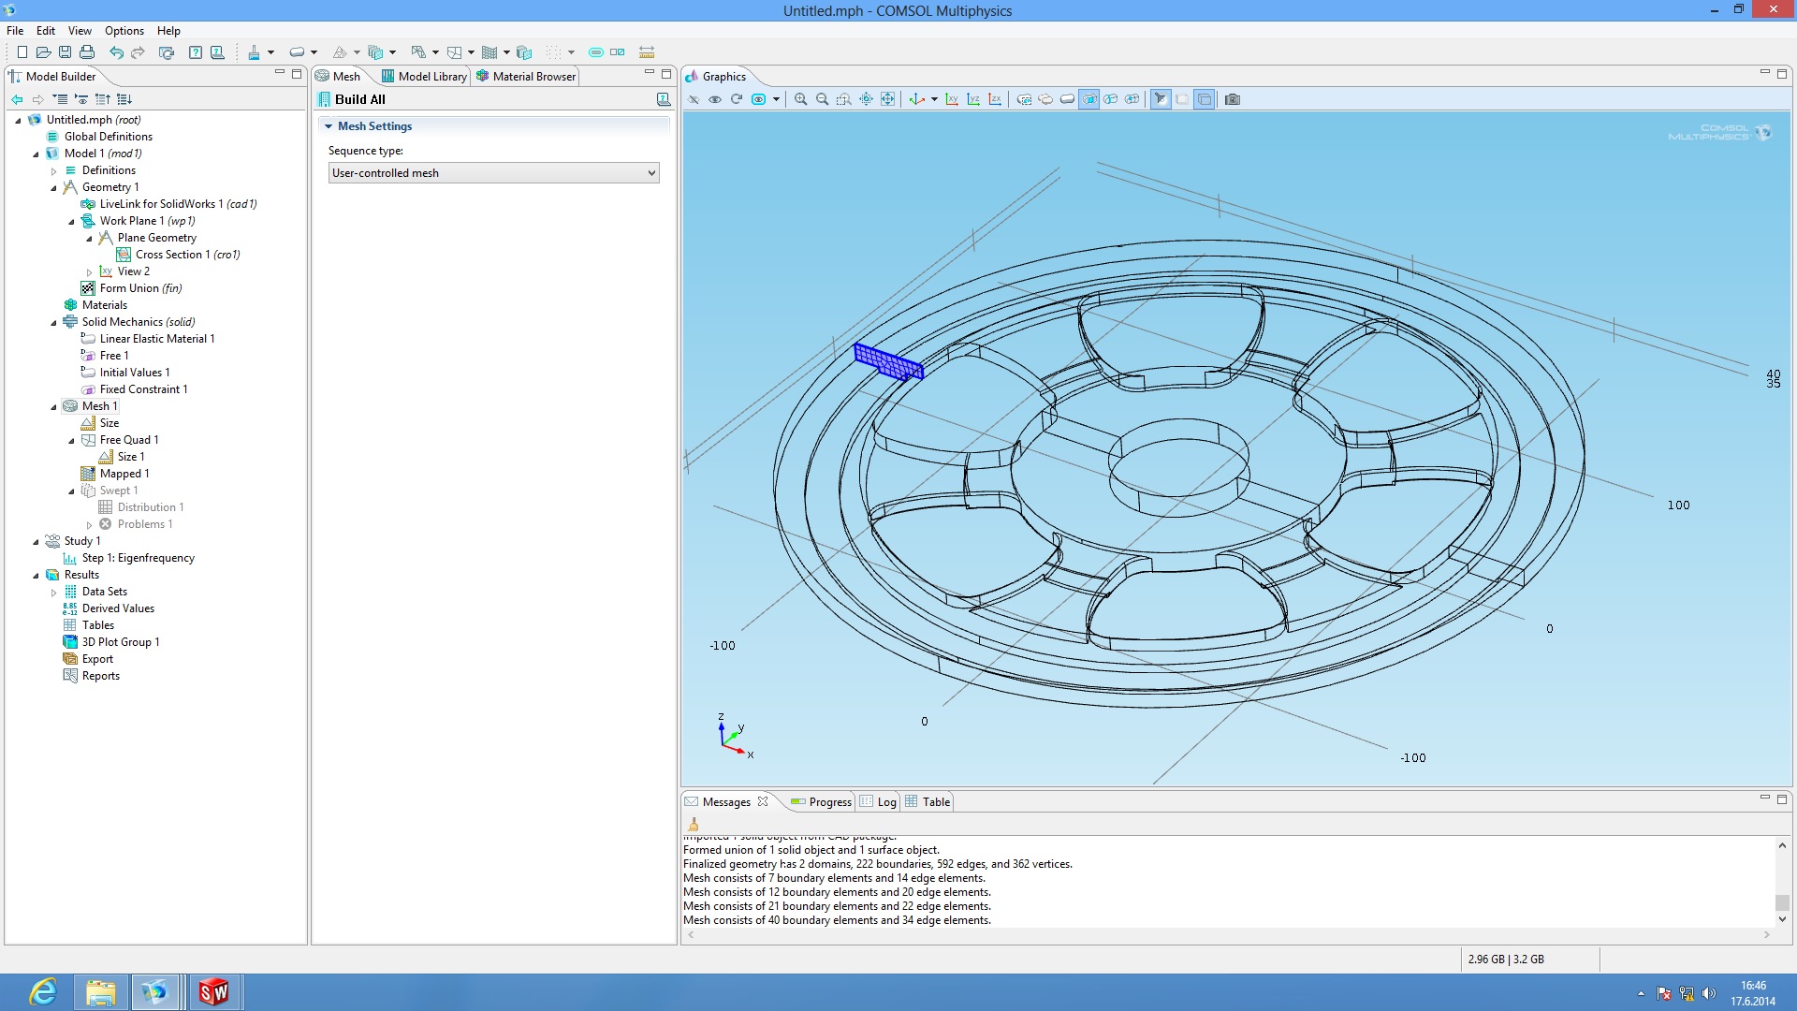Screen dimensions: 1797x1011
Task: Click the Open file folder icon
Action: click(x=43, y=52)
